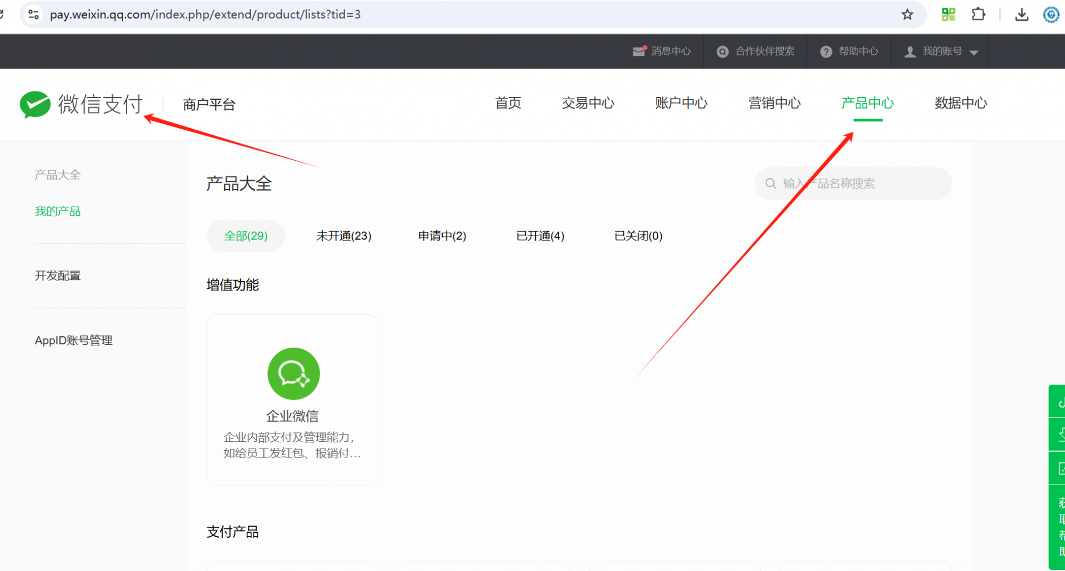Click the WeChat Pay green logo
Screen dimensions: 1065x571
click(x=35, y=104)
